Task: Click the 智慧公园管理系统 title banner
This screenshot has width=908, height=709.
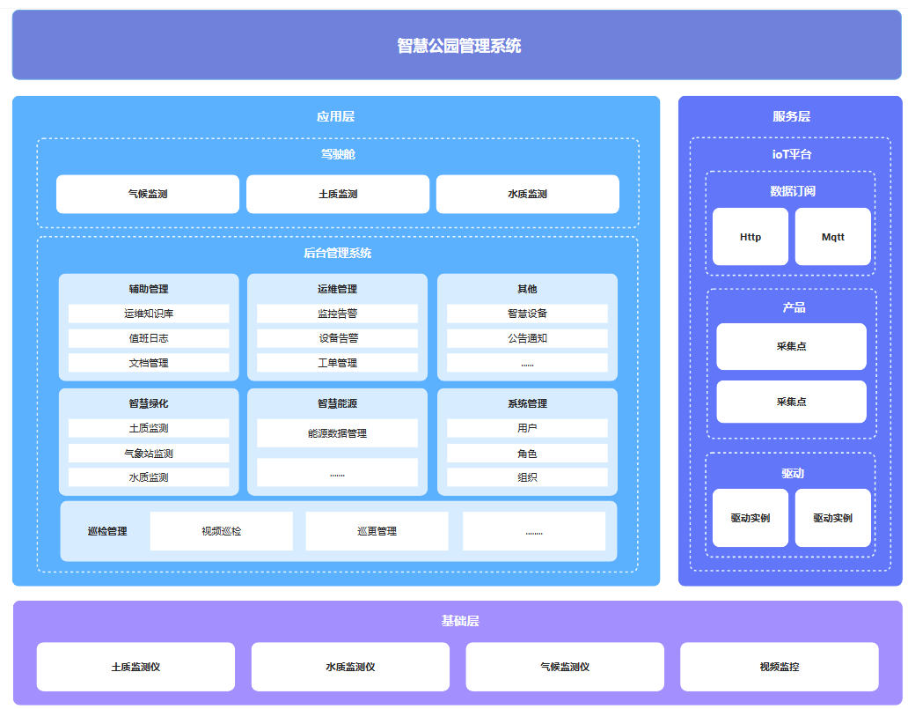Action: click(x=457, y=45)
